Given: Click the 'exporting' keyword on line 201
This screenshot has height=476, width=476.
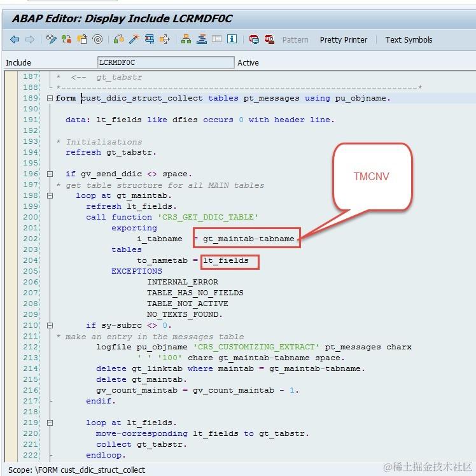Looking at the screenshot, I should point(134,228).
